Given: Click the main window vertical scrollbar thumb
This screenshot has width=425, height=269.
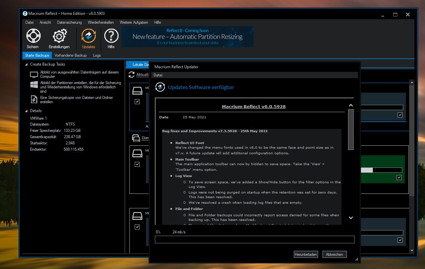Looking at the screenshot, I should tap(411, 141).
